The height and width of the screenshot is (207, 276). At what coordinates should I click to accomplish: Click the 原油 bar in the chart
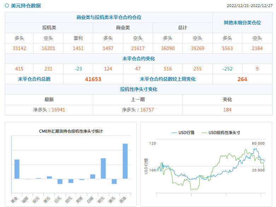tap(125, 161)
